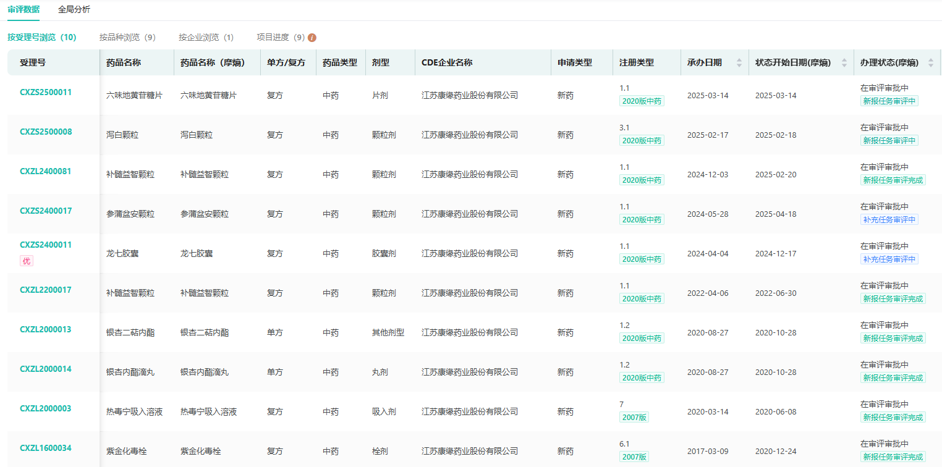Image resolution: width=942 pixels, height=467 pixels.
Task: Click the info icon beside 项目进度
Action: (312, 38)
